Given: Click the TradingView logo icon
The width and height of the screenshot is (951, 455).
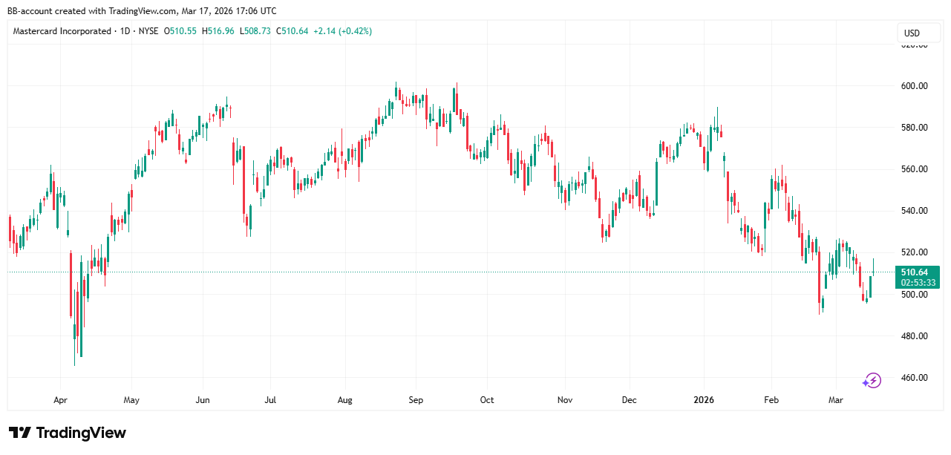Looking at the screenshot, I should click(20, 433).
